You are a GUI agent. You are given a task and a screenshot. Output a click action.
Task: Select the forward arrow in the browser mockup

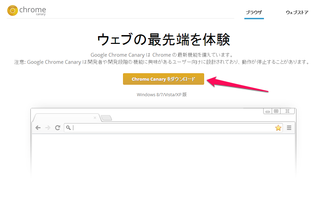click(48, 128)
